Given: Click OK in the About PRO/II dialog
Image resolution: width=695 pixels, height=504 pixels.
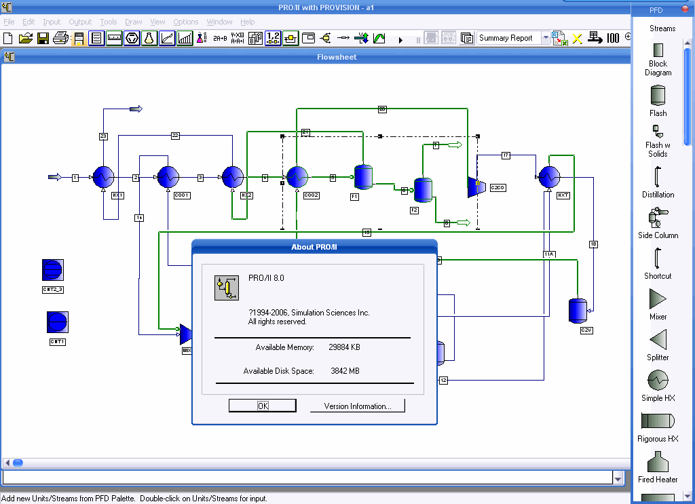Looking at the screenshot, I should 262,405.
